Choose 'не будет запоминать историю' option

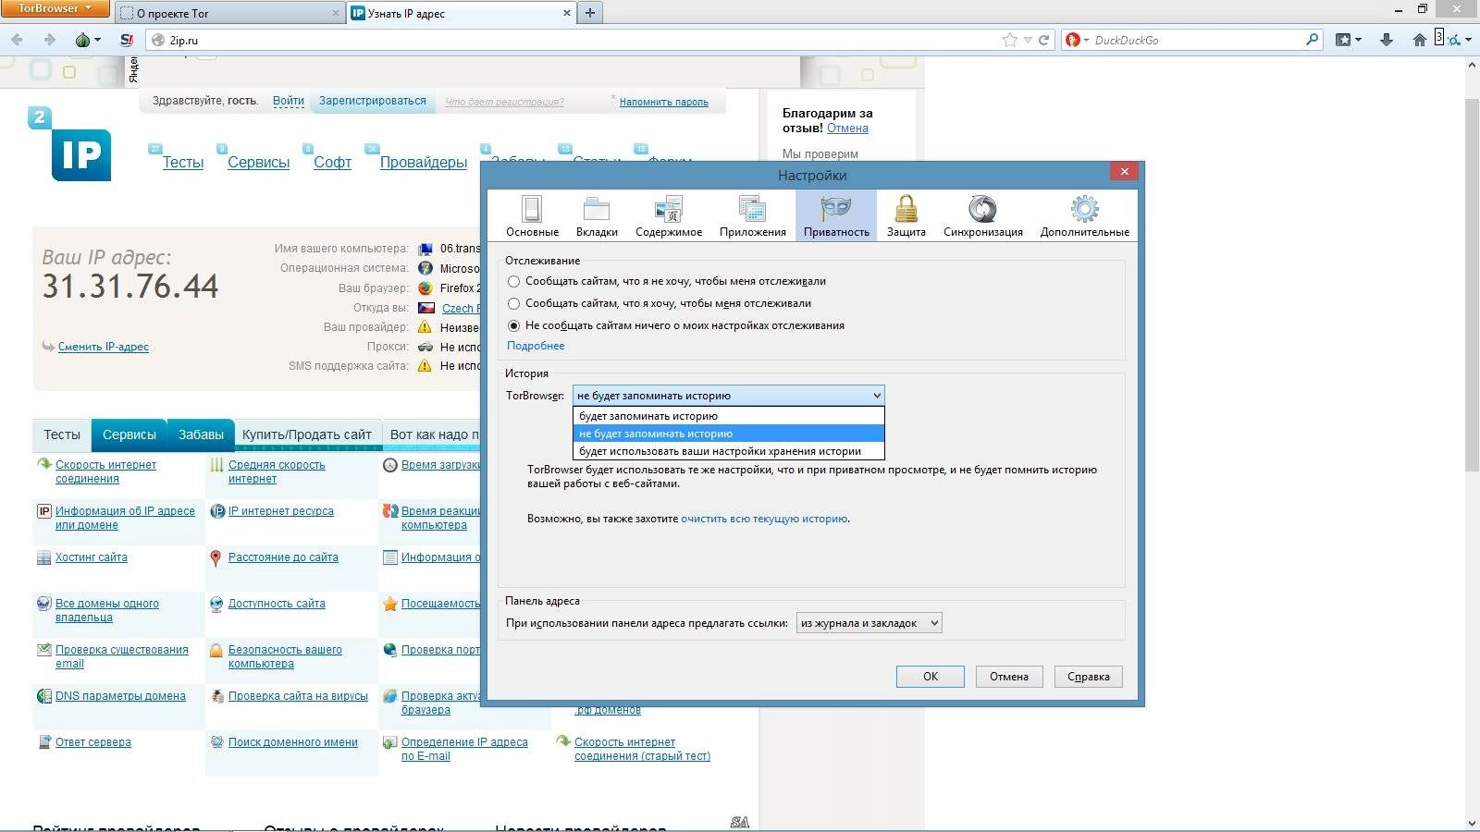pos(729,434)
